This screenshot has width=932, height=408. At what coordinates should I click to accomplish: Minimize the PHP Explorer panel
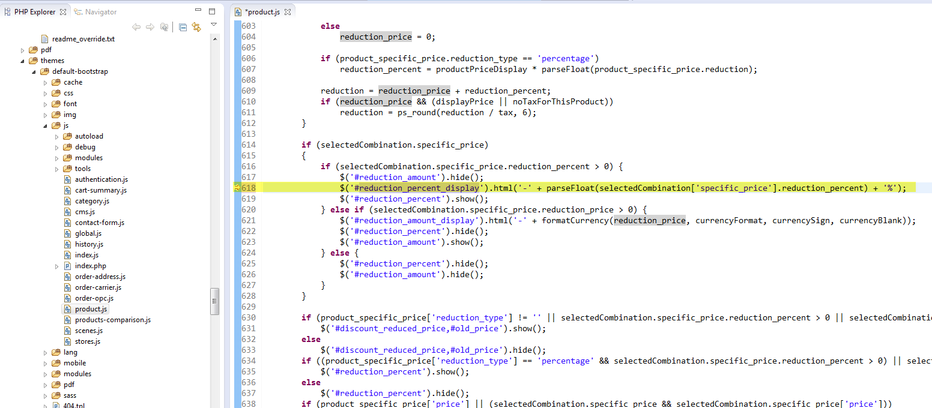(199, 11)
